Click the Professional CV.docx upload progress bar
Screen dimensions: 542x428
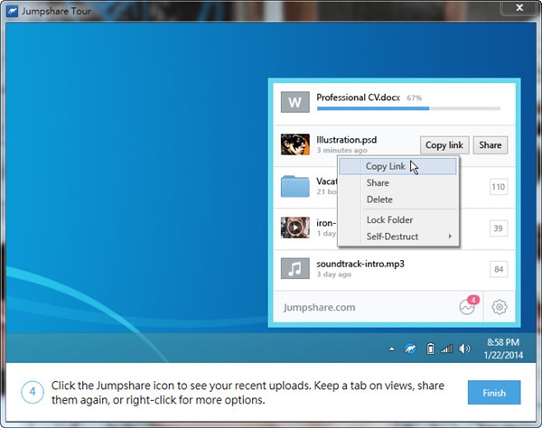(x=408, y=108)
